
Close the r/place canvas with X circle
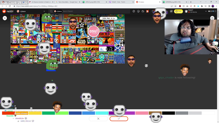coord(5,18)
